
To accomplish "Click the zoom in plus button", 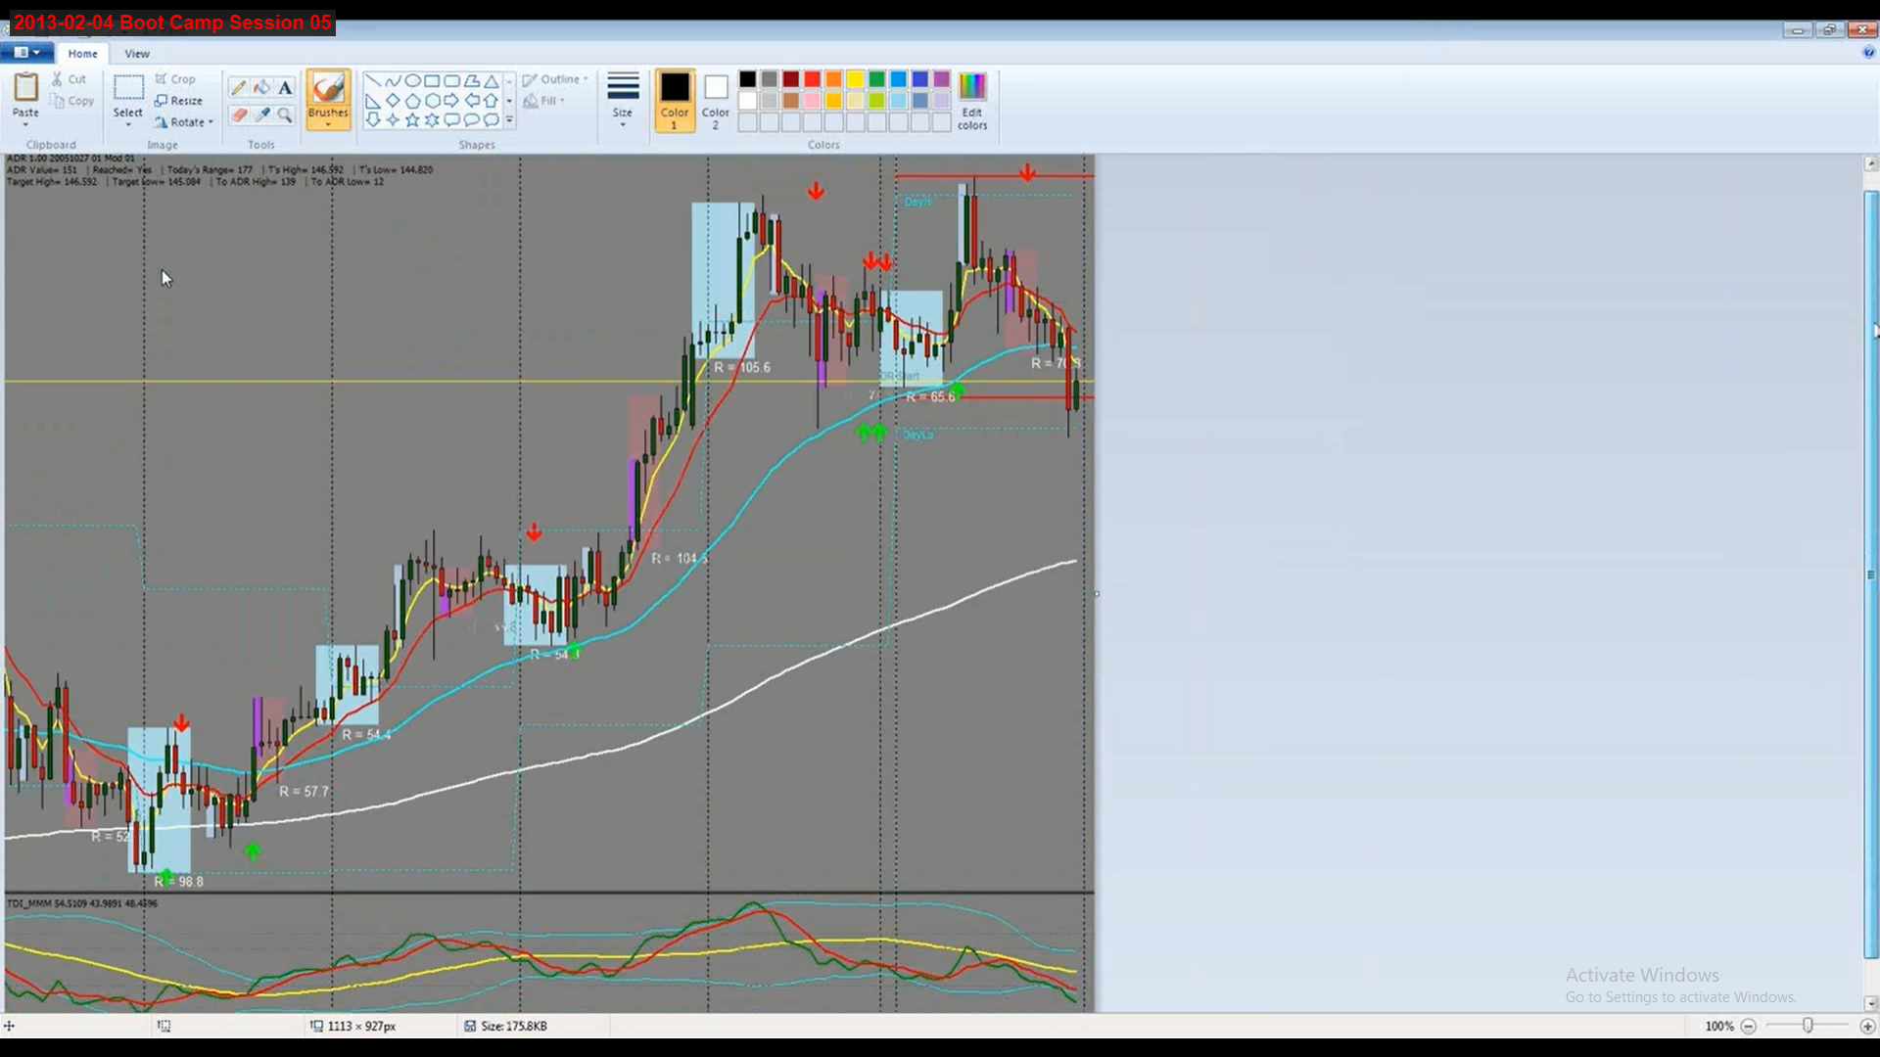I will coord(1867,1026).
